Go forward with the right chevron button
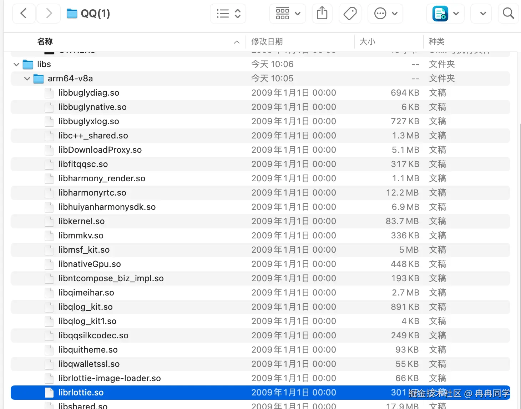Viewport: 521px width, 409px height. tap(49, 14)
